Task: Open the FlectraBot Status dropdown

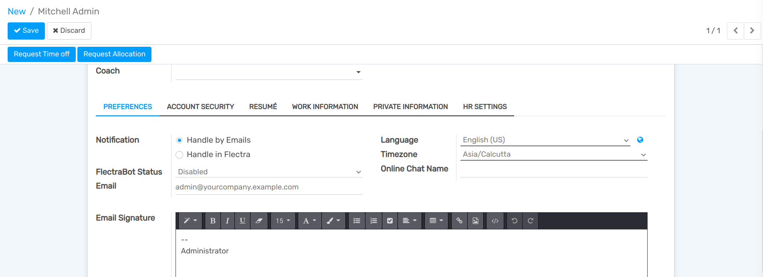Action: [269, 172]
